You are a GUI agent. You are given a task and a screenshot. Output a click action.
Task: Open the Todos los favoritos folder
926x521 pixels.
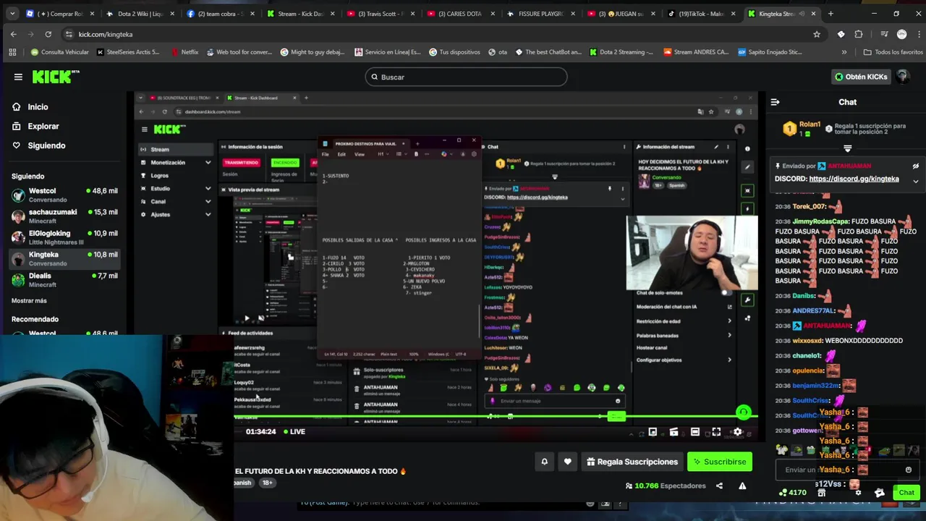click(x=893, y=52)
